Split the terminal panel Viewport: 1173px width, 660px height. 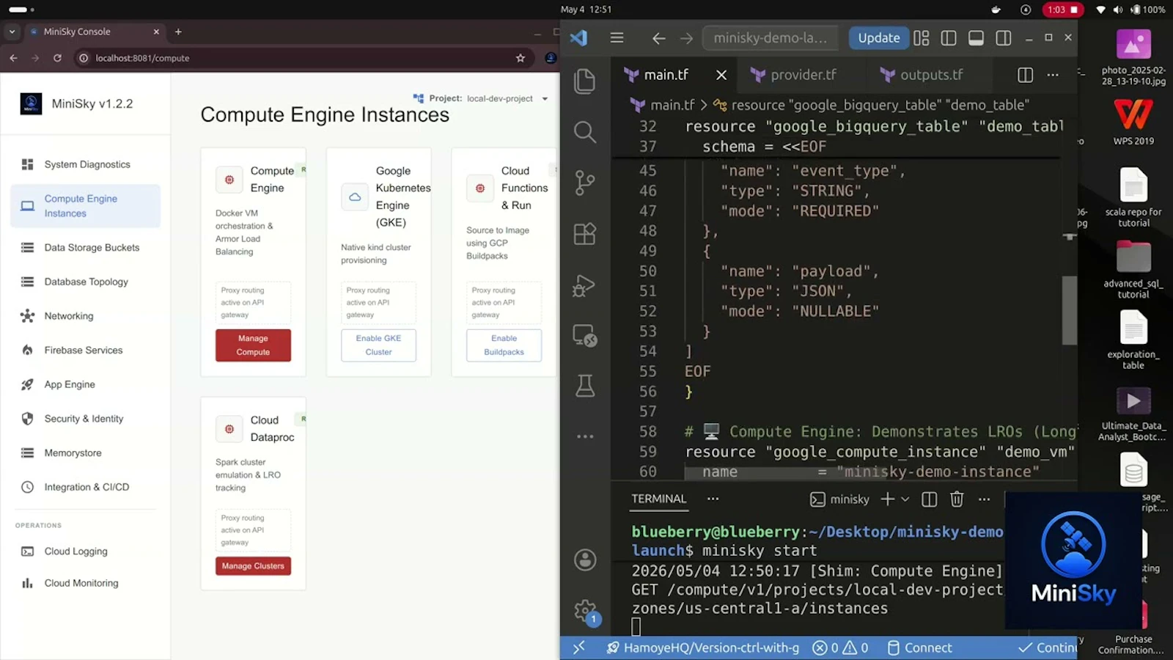coord(929,499)
